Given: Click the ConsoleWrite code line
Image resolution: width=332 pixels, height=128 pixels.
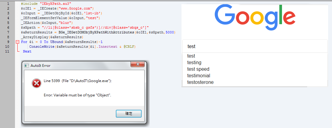Looking at the screenshot, I should pos(82,47).
